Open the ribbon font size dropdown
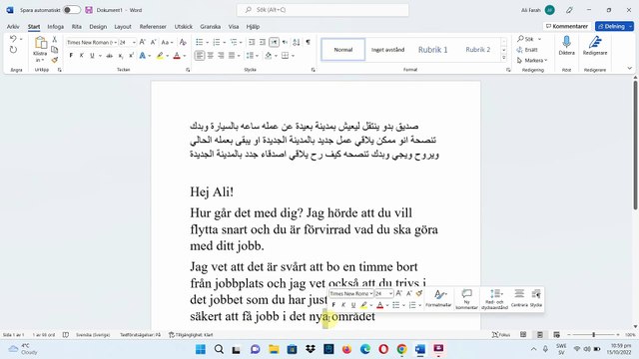The width and height of the screenshot is (639, 359). [x=134, y=42]
